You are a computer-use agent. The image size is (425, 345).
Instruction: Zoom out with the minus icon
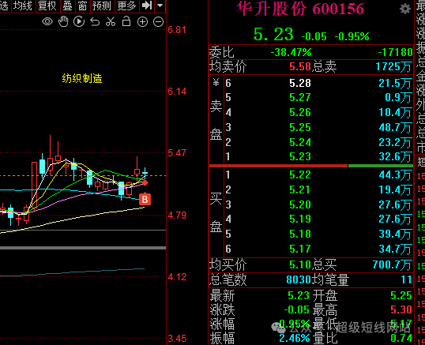[158, 21]
